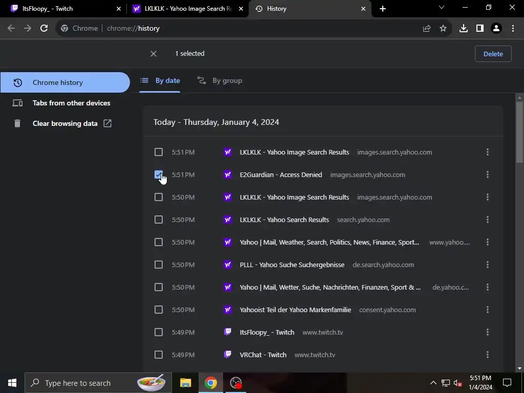
Task: Open actions menu for VRChat - Twitch entry
Action: click(x=488, y=355)
